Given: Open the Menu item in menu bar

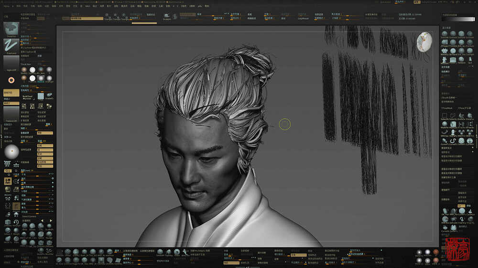Looking at the screenshot, I should pos(6,6).
